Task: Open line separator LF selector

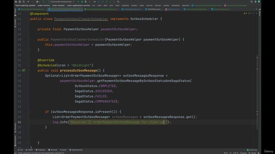Action: [x=230, y=153]
